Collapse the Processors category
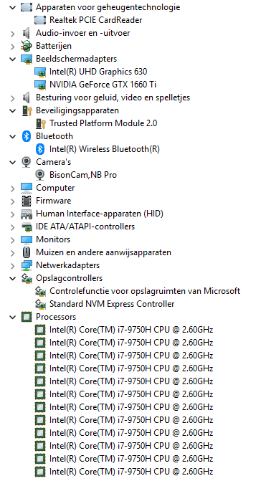Screen dimensions: 266x481 tap(13, 317)
